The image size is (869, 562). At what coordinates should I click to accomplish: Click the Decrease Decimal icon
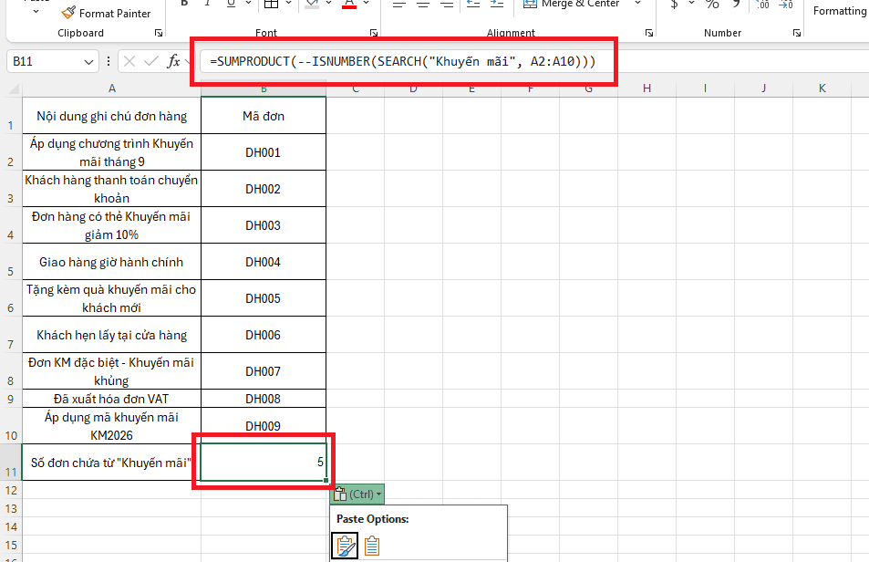(786, 5)
